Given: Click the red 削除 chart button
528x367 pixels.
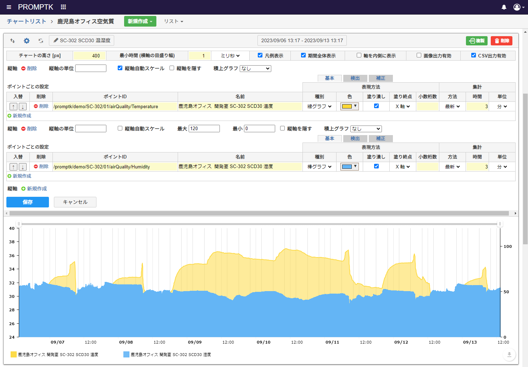Looking at the screenshot, I should pyautogui.click(x=502, y=41).
